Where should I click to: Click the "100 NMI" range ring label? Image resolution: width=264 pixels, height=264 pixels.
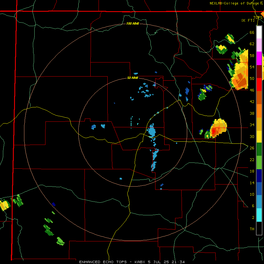[133, 23]
